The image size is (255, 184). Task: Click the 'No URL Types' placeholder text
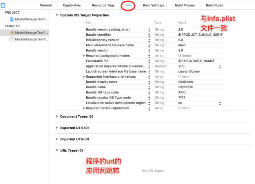[153, 171]
